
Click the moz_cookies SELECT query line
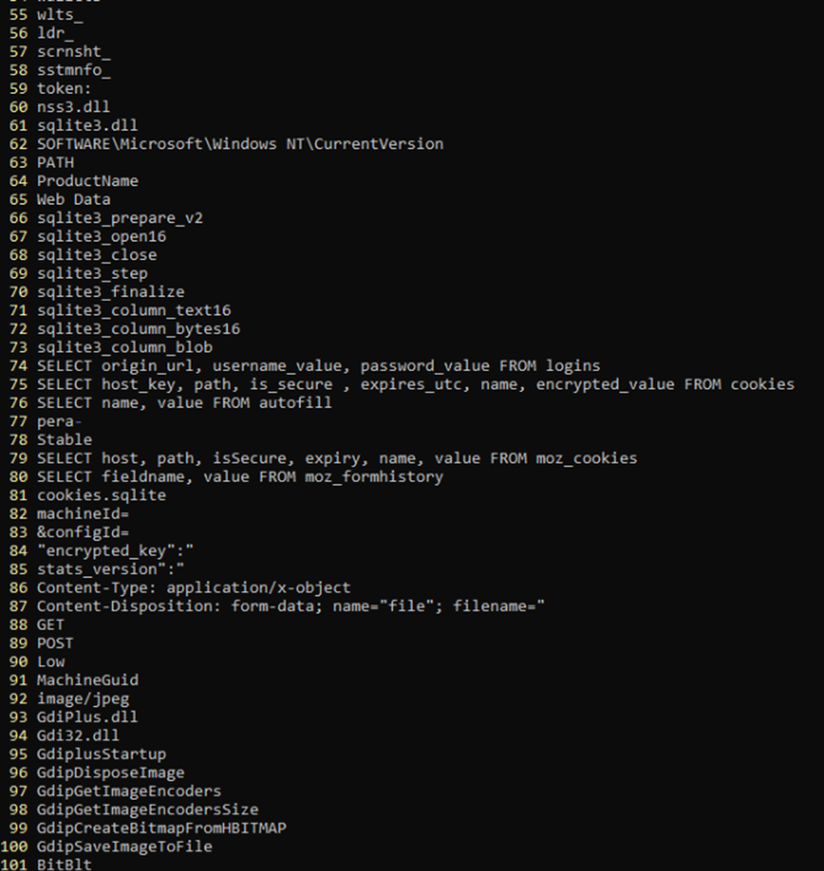click(x=336, y=458)
